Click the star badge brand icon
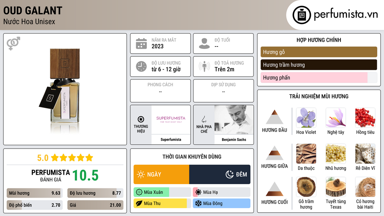 tap(141, 119)
